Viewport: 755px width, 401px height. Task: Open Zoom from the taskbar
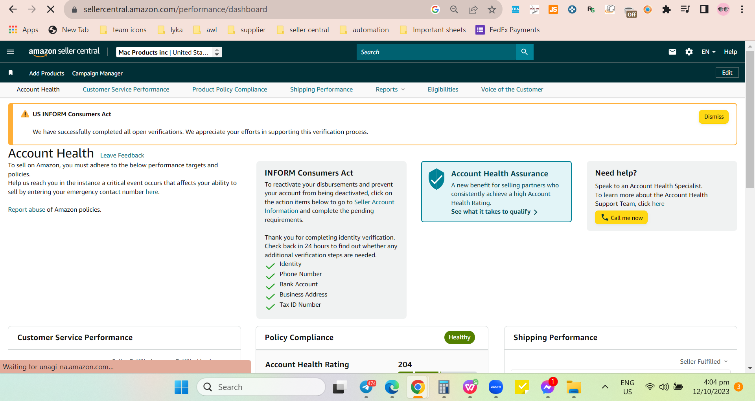click(496, 387)
